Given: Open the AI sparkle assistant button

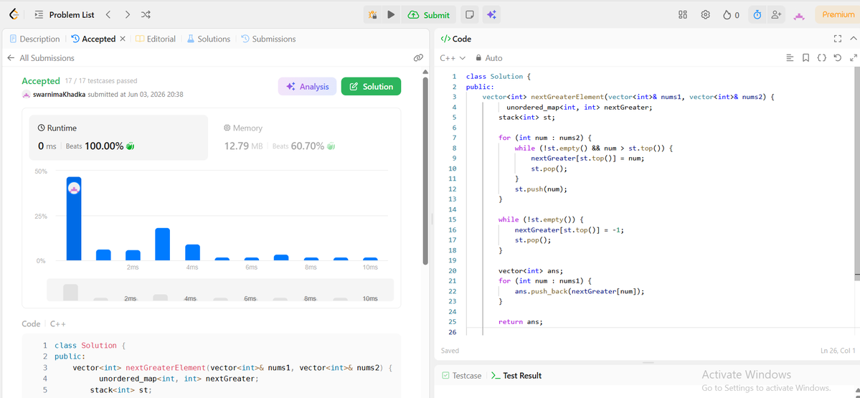Looking at the screenshot, I should pyautogui.click(x=491, y=15).
